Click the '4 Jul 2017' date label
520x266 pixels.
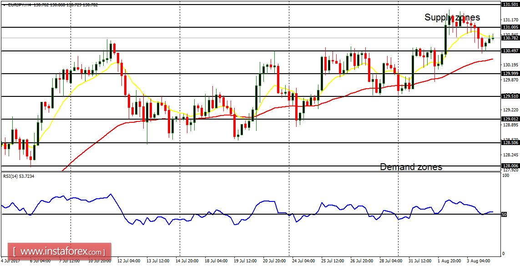10,261
